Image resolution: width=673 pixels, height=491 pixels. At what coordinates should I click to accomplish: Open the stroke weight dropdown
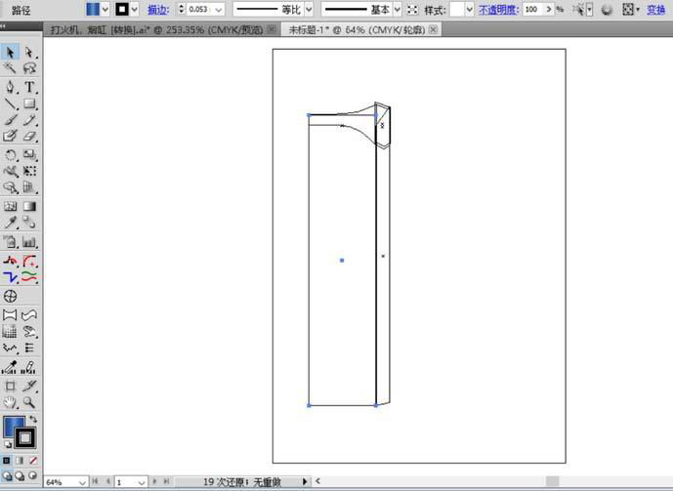coord(218,9)
